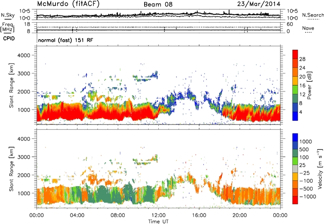Click the '12:00' time tick label
324x224 pixels.
click(158, 216)
